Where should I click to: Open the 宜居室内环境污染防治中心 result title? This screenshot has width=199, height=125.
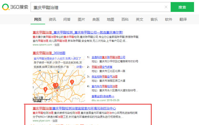pos(74,108)
